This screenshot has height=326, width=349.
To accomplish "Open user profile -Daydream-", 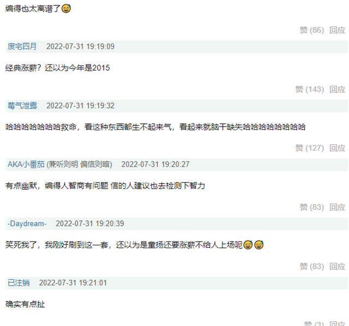I will click(27, 224).
